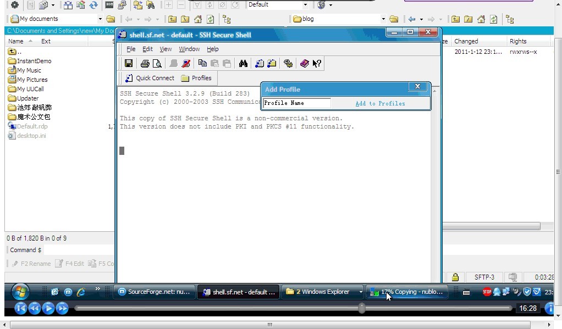Click the playback position slider handle
The width and height of the screenshot is (562, 329).
(x=362, y=308)
